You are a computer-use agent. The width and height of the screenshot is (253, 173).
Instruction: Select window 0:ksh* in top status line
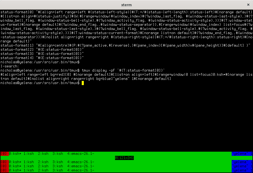[15, 154]
